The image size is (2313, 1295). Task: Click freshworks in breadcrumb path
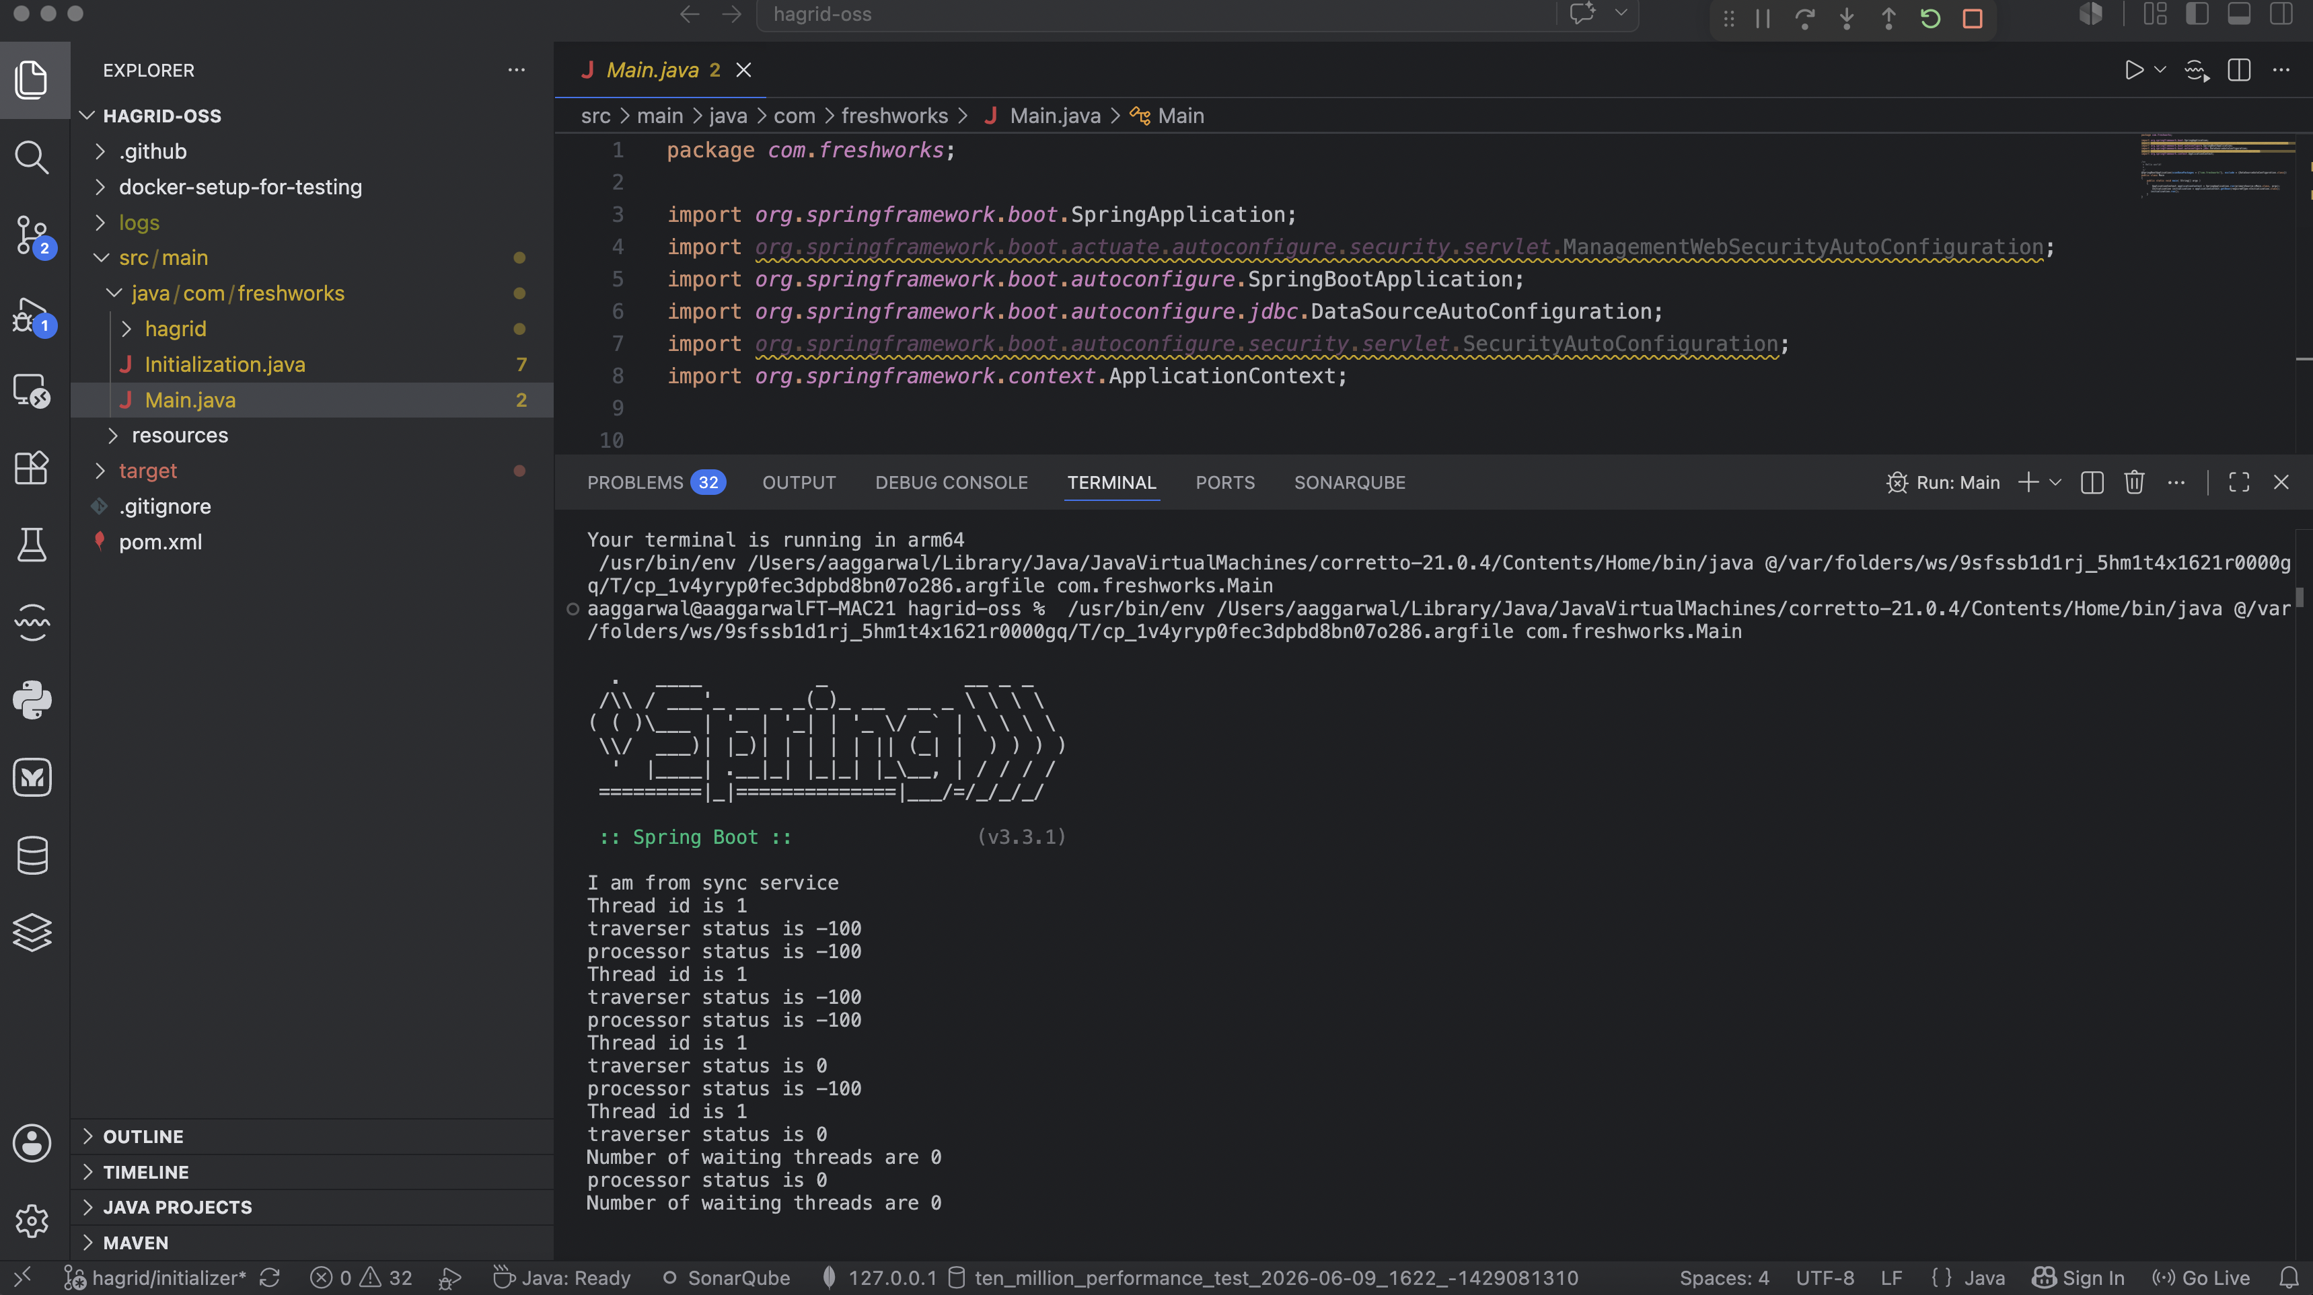pos(894,116)
